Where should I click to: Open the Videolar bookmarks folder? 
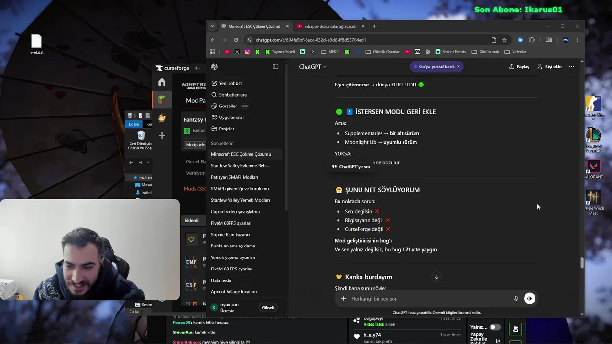pyautogui.click(x=515, y=52)
